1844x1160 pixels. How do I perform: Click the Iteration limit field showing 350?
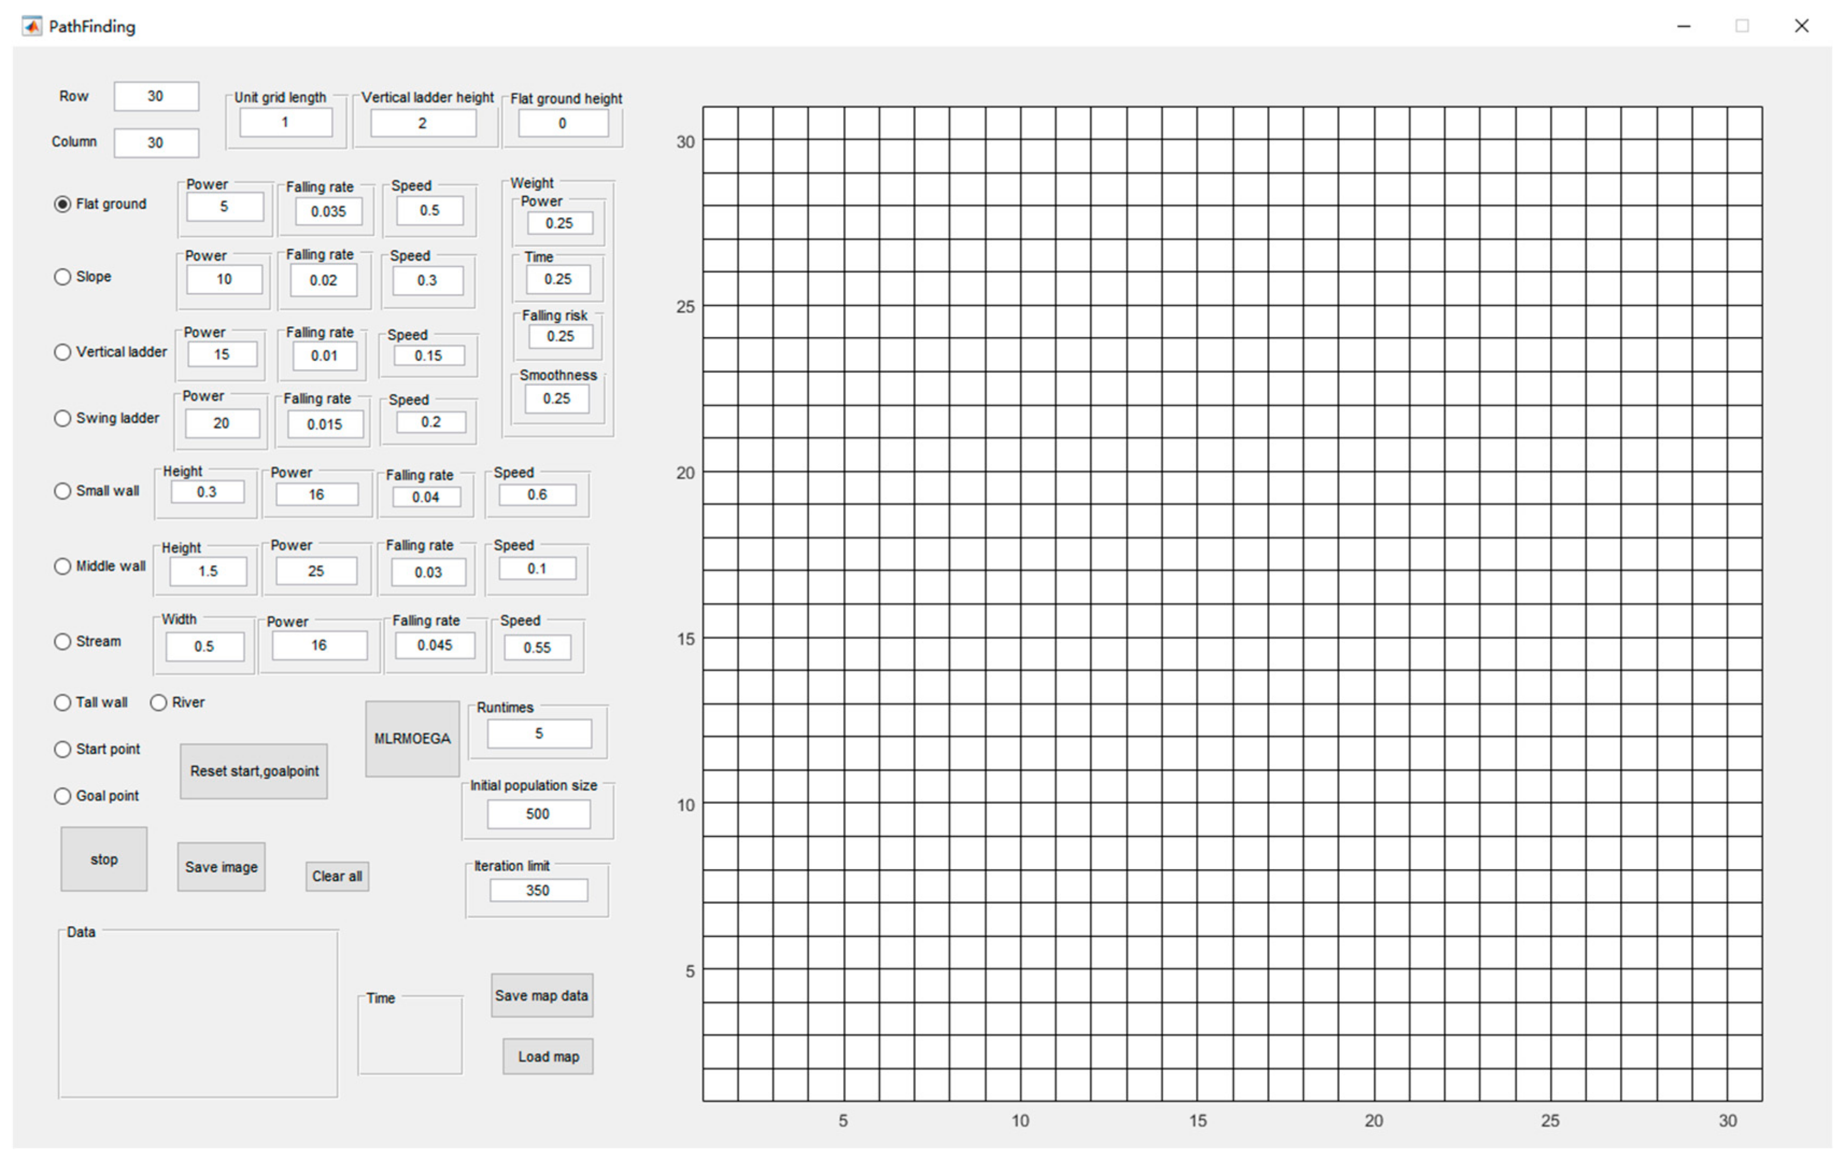point(538,890)
